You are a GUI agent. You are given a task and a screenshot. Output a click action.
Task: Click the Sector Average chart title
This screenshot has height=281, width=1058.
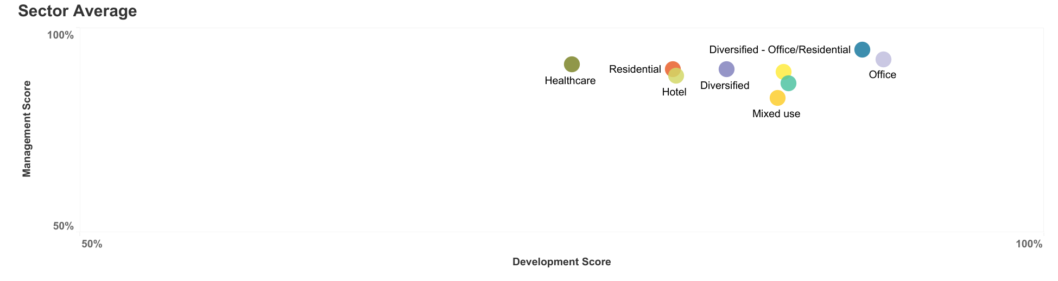tap(78, 11)
